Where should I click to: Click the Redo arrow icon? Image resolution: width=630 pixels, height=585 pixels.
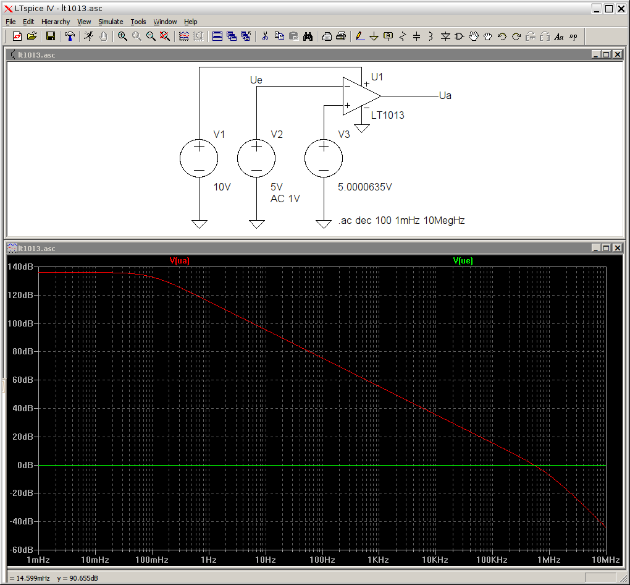tap(516, 36)
